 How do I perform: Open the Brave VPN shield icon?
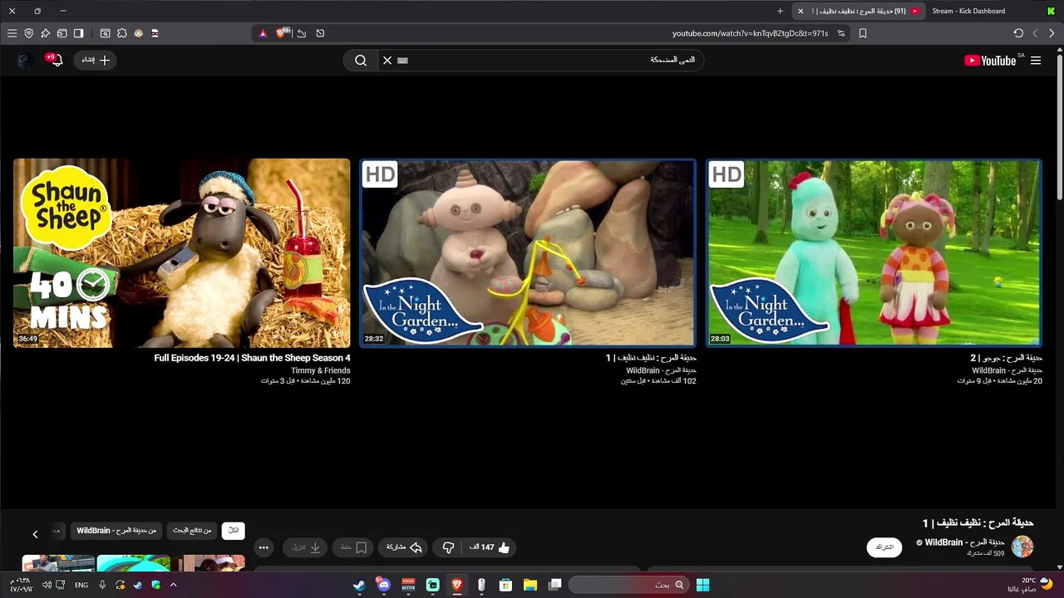pos(28,33)
